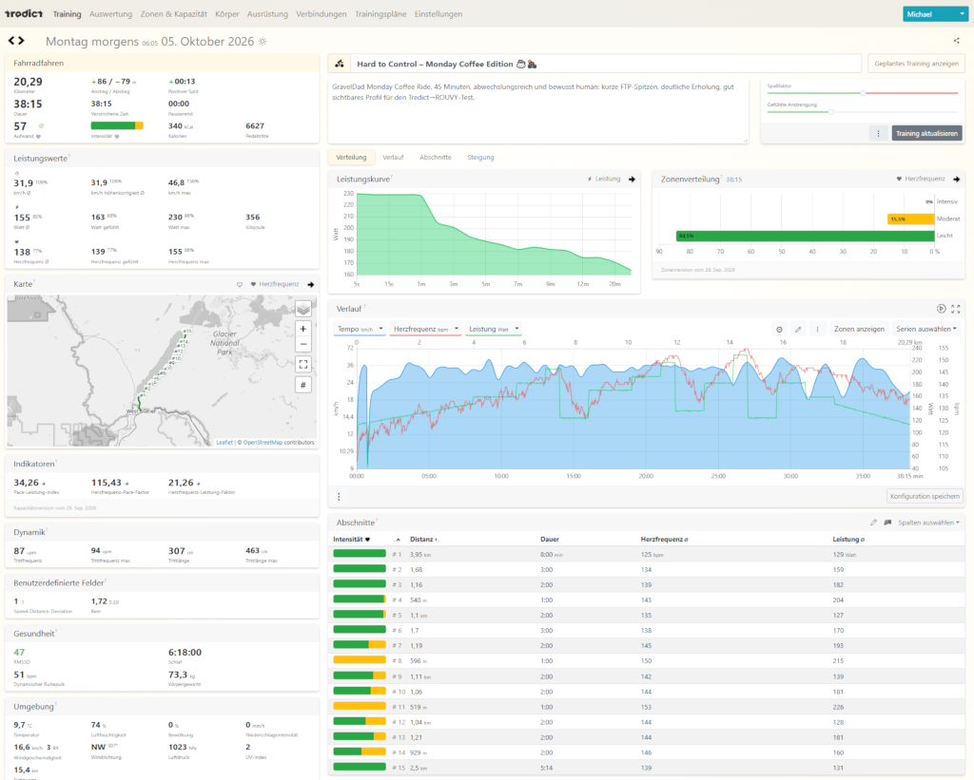Toggle Zonen anzeigen in Verlauf chart
The image size is (974, 780).
point(859,329)
